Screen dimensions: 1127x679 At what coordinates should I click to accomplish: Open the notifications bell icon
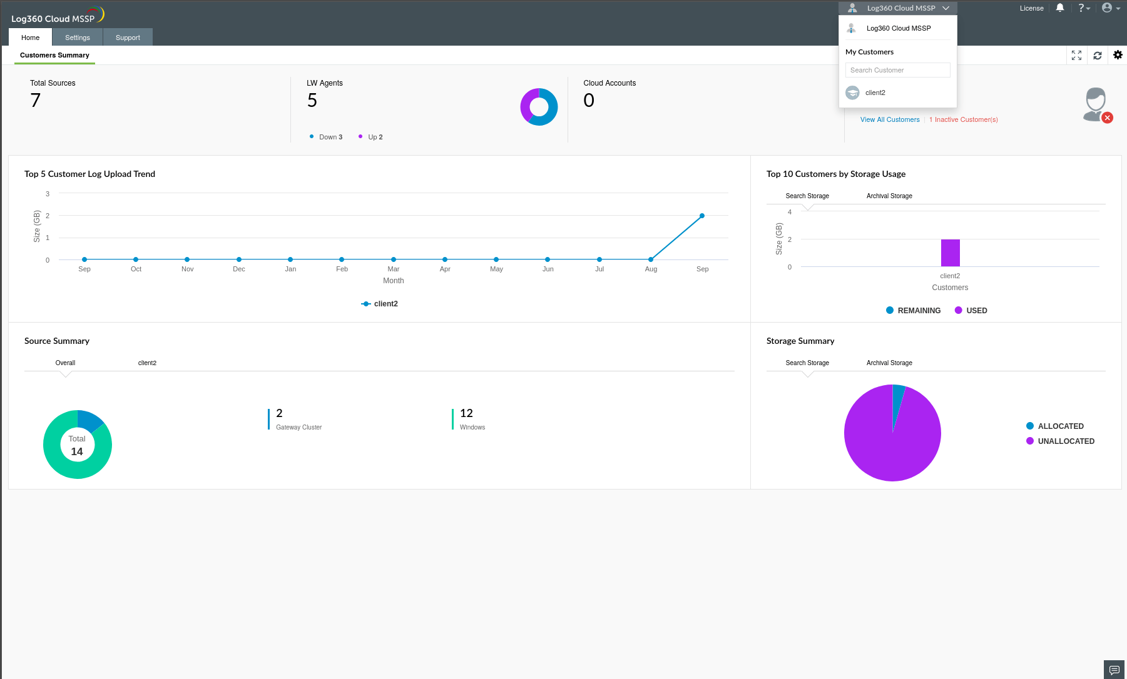[x=1059, y=8]
